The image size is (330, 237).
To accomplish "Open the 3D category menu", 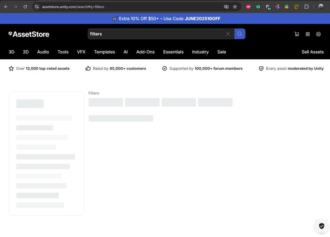I will (12, 52).
